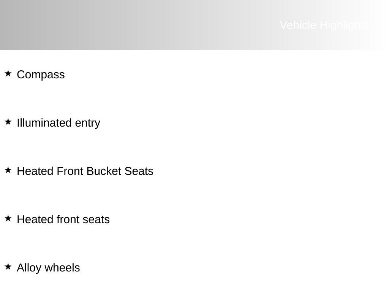Viewport: 389px width, 292px height.
Task: Click the star bullet beside Heated front seats
Action: coord(8,218)
